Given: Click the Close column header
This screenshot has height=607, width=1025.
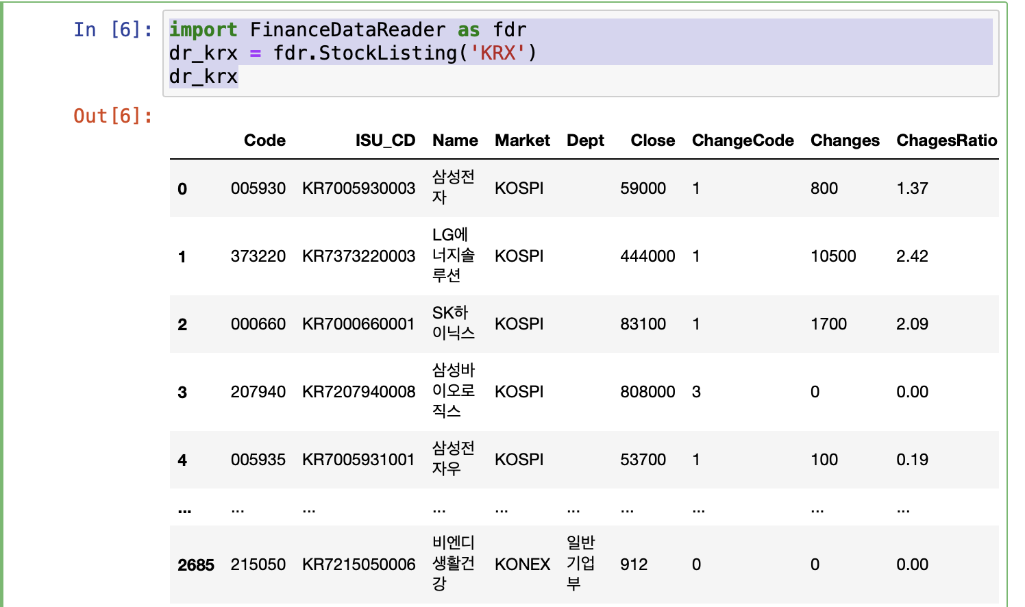Looking at the screenshot, I should click(652, 140).
